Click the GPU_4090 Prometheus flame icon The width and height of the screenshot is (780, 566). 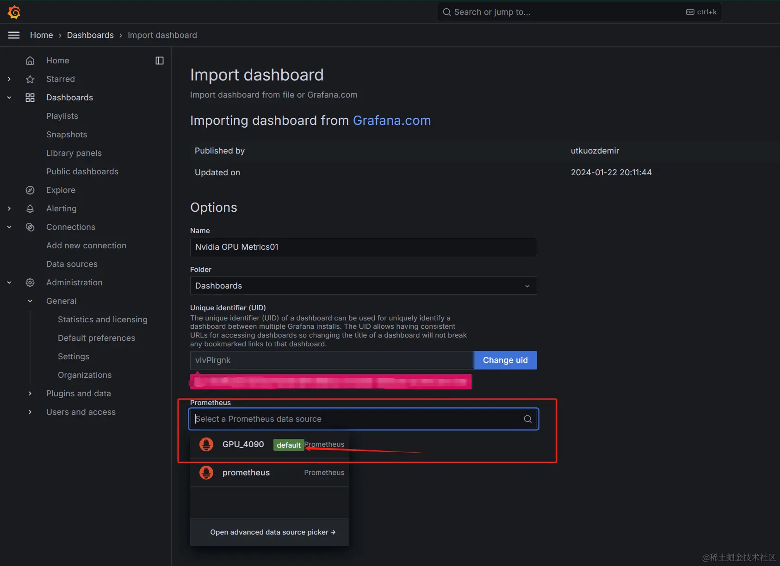pos(206,444)
